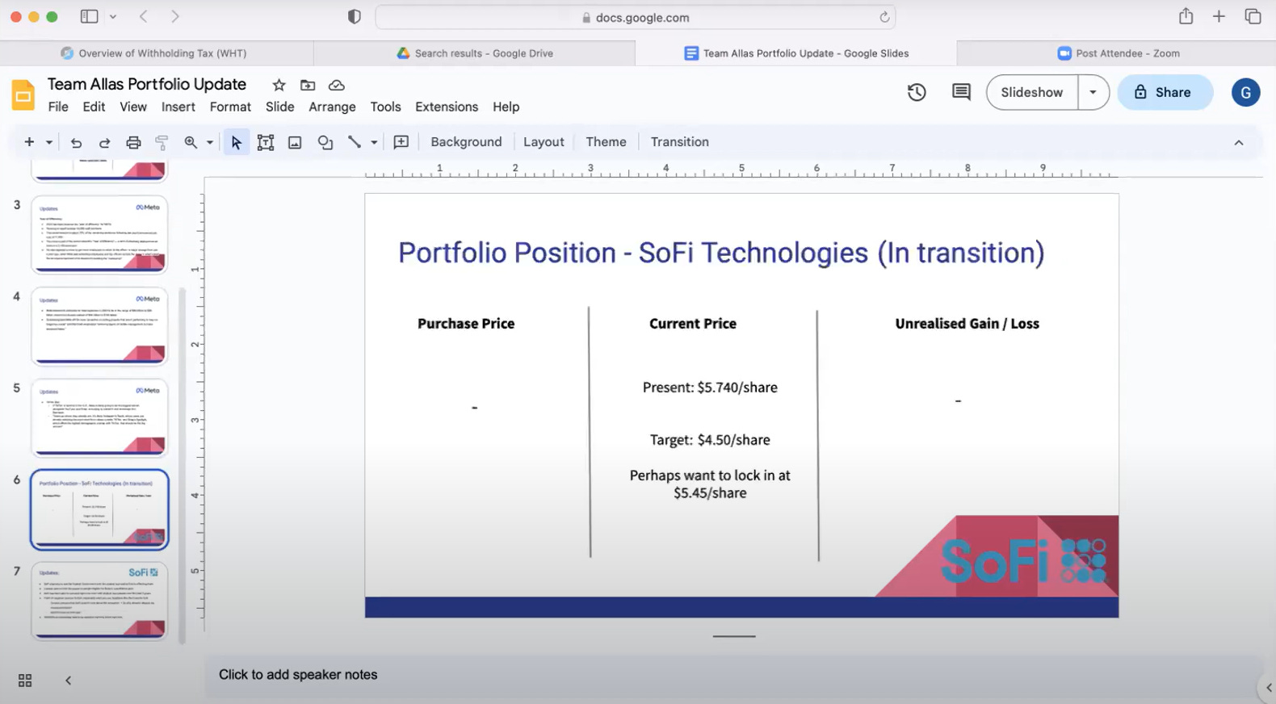This screenshot has width=1276, height=704.
Task: Insert a text box
Action: click(266, 142)
